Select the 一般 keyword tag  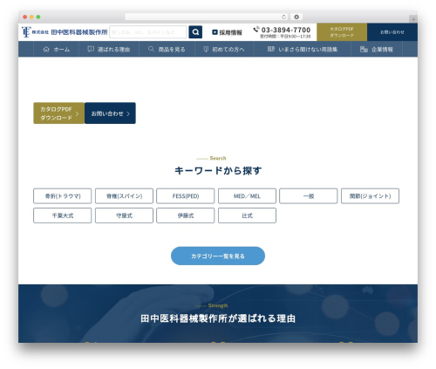pos(309,196)
